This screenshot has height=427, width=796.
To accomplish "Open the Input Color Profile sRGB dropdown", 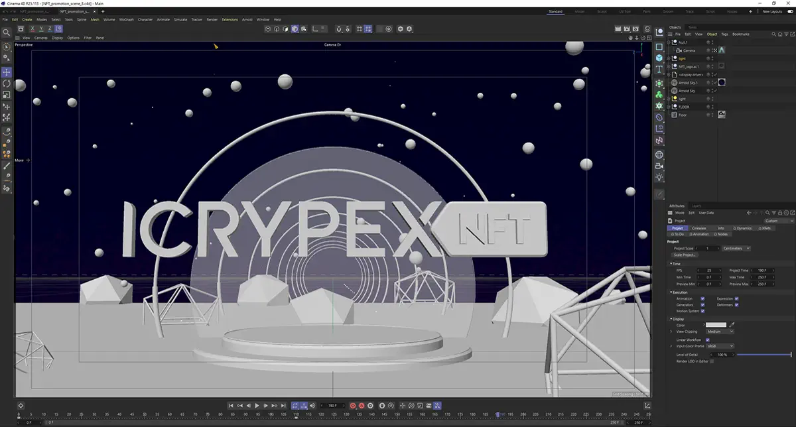I will coord(720,346).
